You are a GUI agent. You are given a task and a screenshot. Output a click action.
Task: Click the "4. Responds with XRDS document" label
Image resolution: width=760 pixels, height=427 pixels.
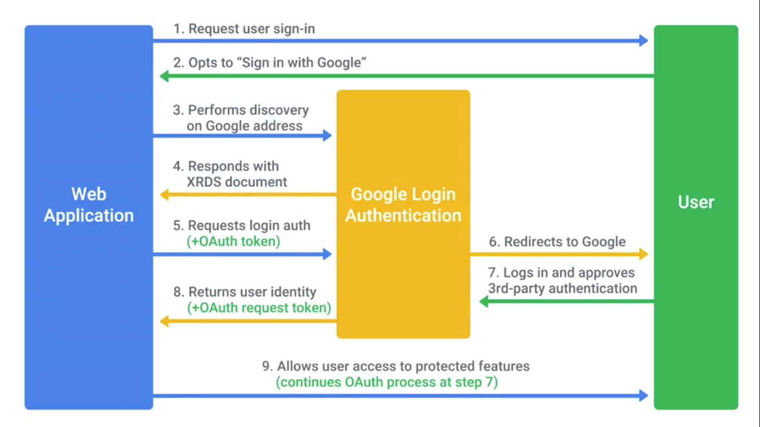click(x=230, y=174)
